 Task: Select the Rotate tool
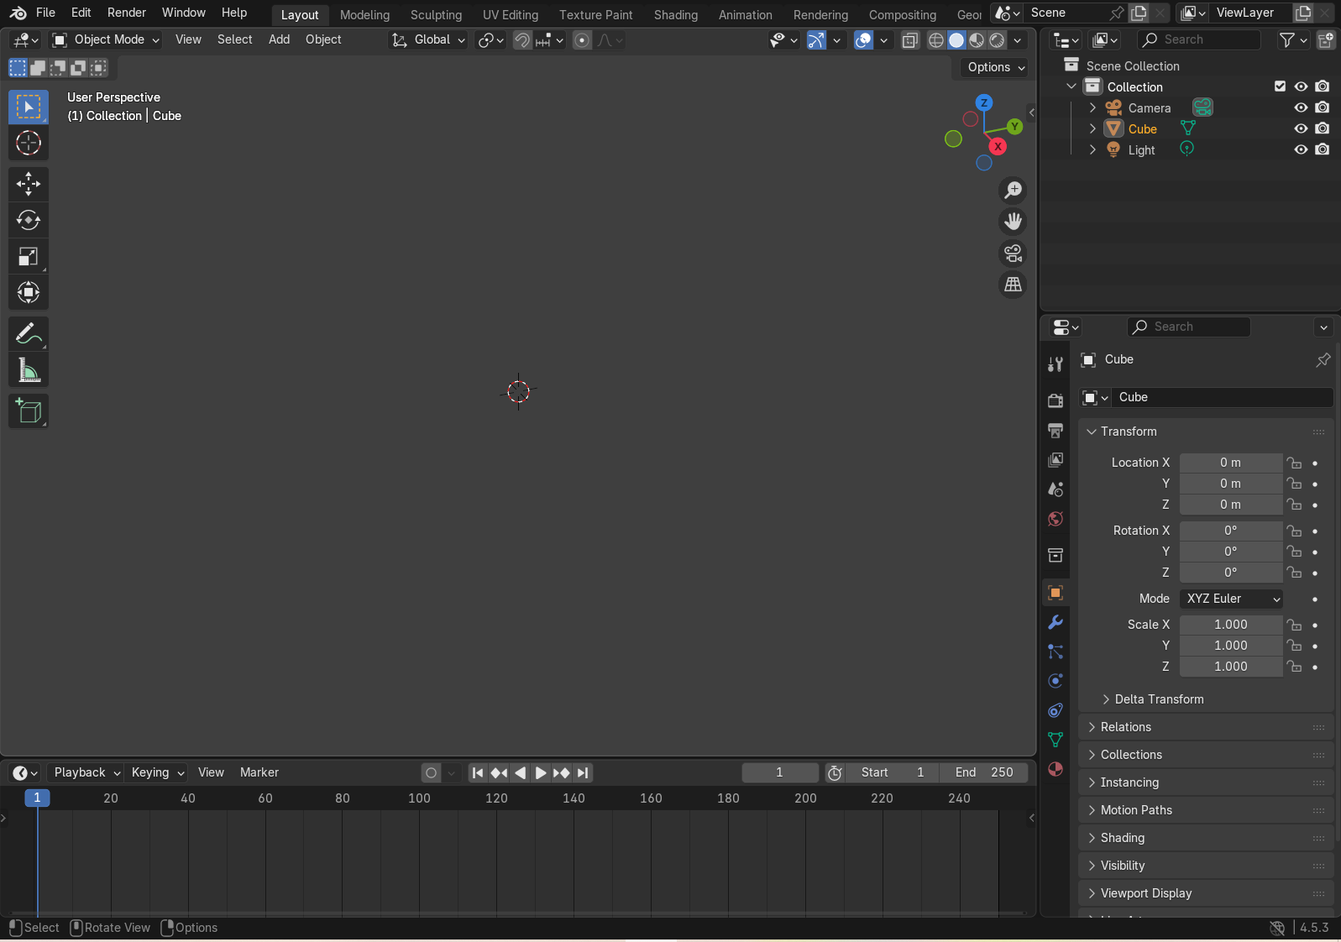(29, 220)
